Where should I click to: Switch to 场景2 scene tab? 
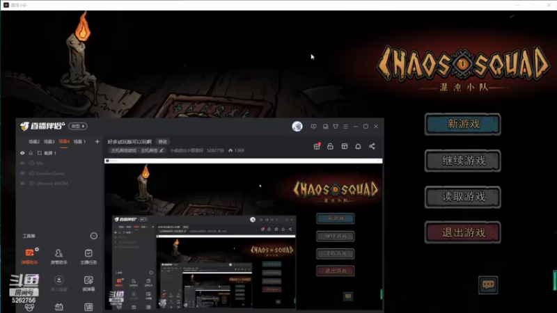pyautogui.click(x=34, y=142)
